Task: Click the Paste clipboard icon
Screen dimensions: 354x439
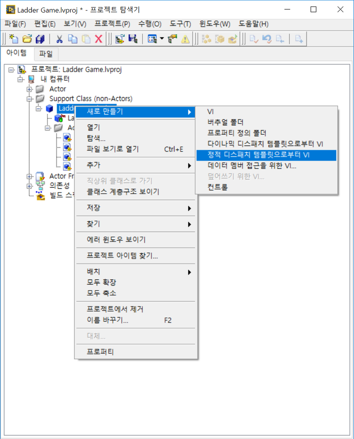Action: [86, 39]
